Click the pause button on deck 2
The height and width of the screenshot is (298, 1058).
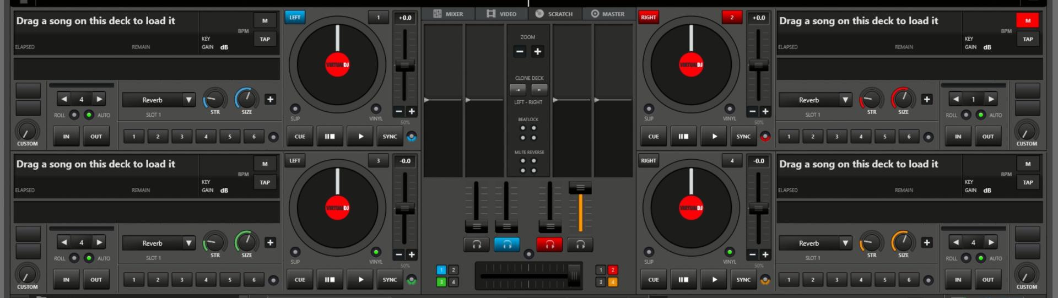(x=683, y=136)
